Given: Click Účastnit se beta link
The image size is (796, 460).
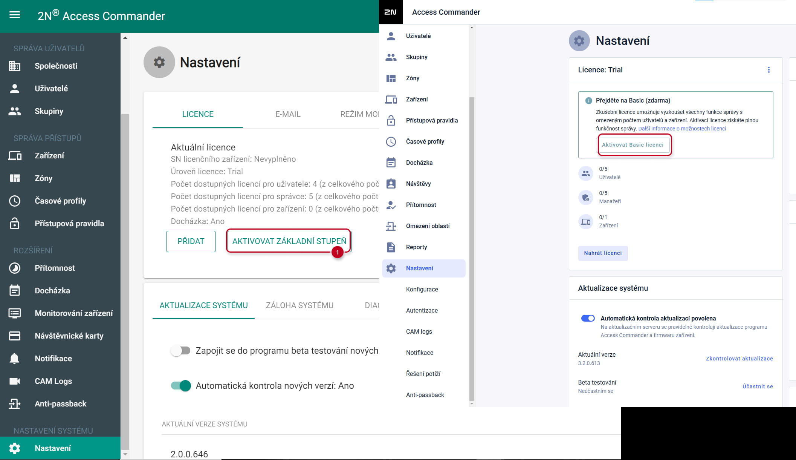Looking at the screenshot, I should (758, 386).
